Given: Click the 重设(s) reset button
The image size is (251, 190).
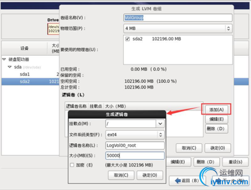Looking at the screenshot, I should [235, 162].
